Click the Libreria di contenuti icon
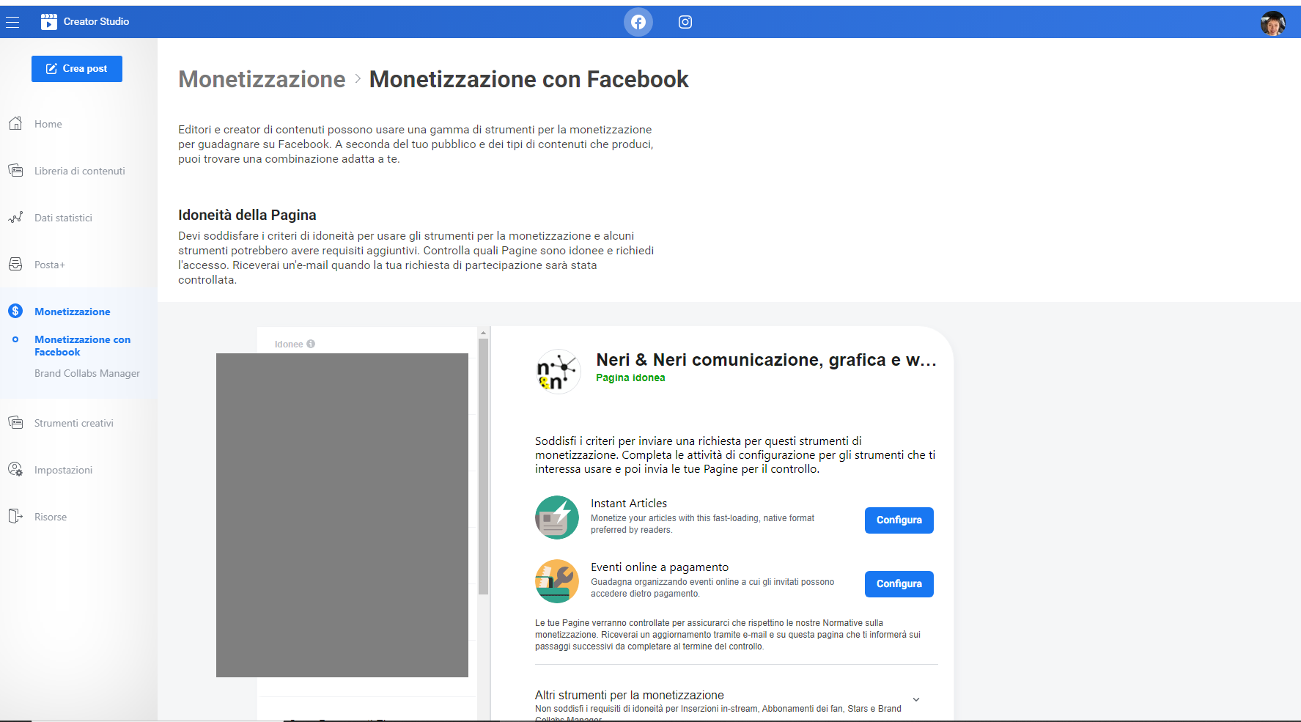The height and width of the screenshot is (722, 1301). click(x=15, y=171)
